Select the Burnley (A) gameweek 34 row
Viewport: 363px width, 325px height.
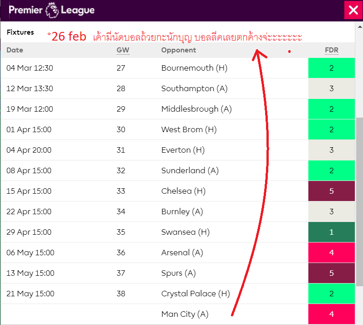182,212
